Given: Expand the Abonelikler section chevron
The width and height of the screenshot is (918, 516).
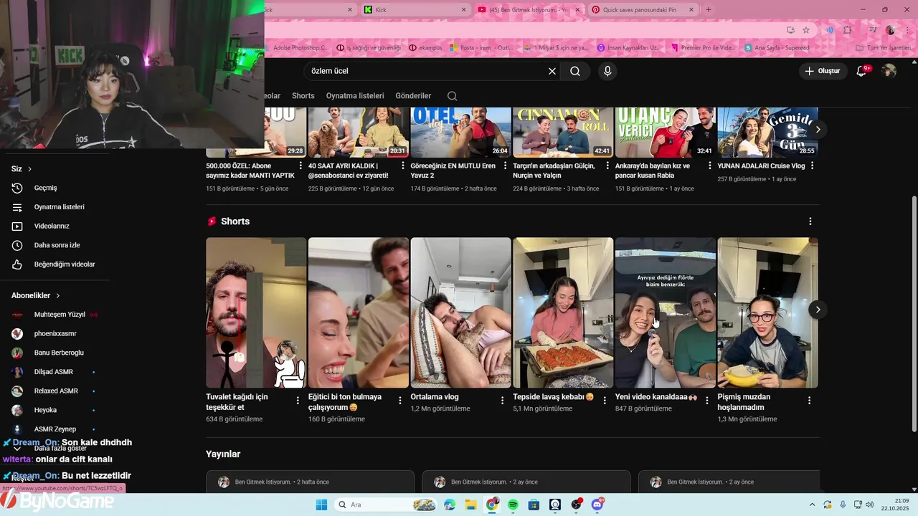Looking at the screenshot, I should coord(58,295).
